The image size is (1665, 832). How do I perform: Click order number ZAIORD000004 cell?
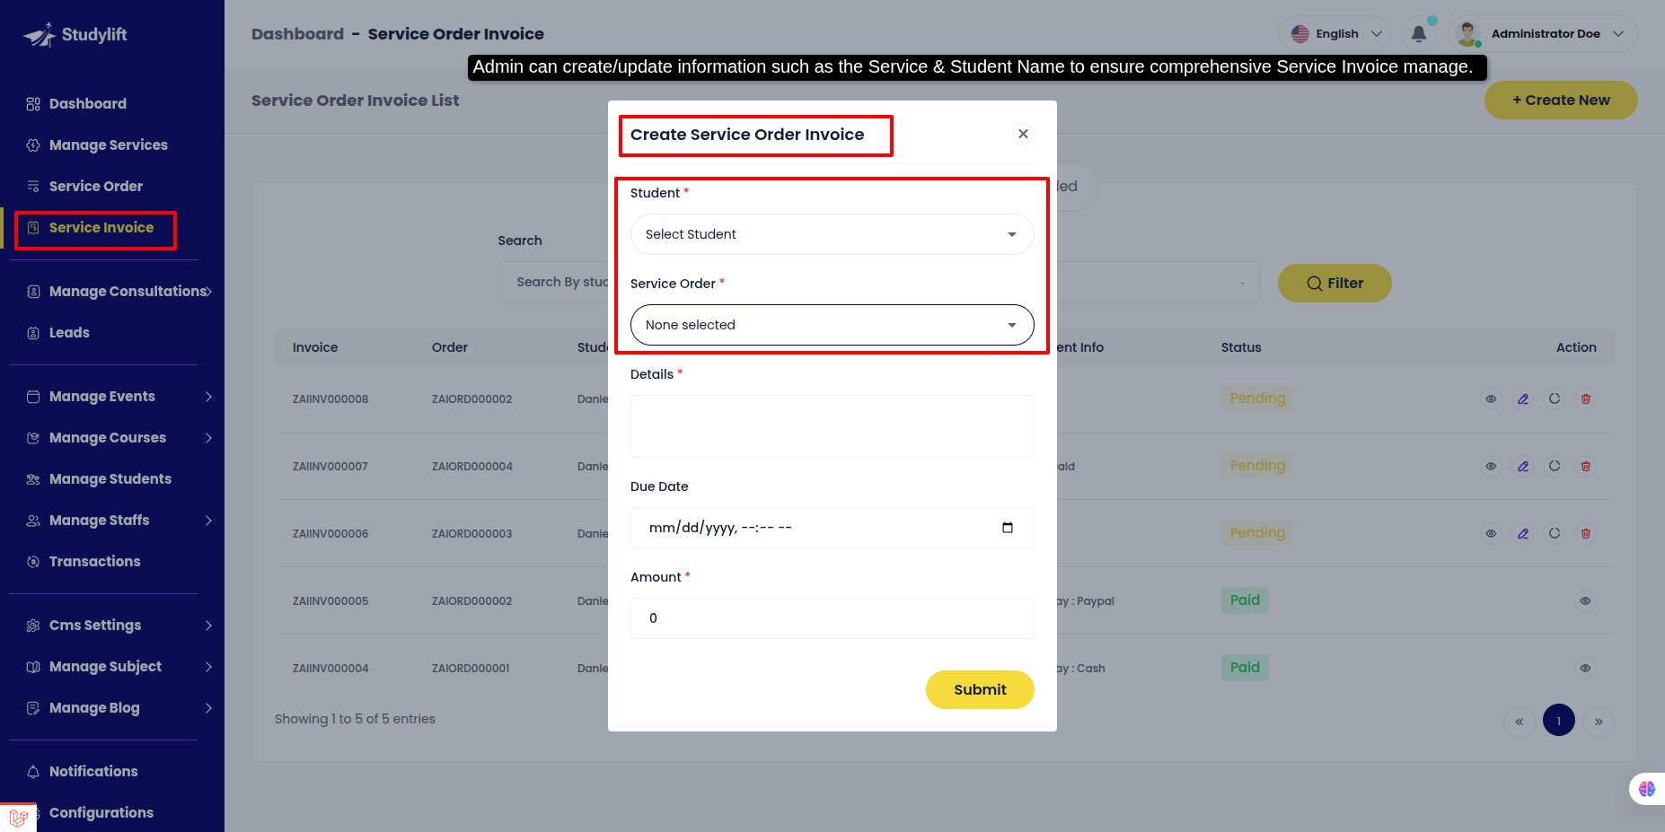click(x=471, y=466)
